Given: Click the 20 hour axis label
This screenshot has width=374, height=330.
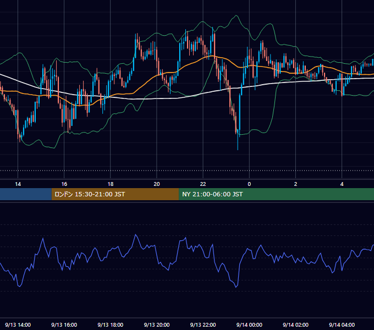Looking at the screenshot, I should click(x=157, y=184).
